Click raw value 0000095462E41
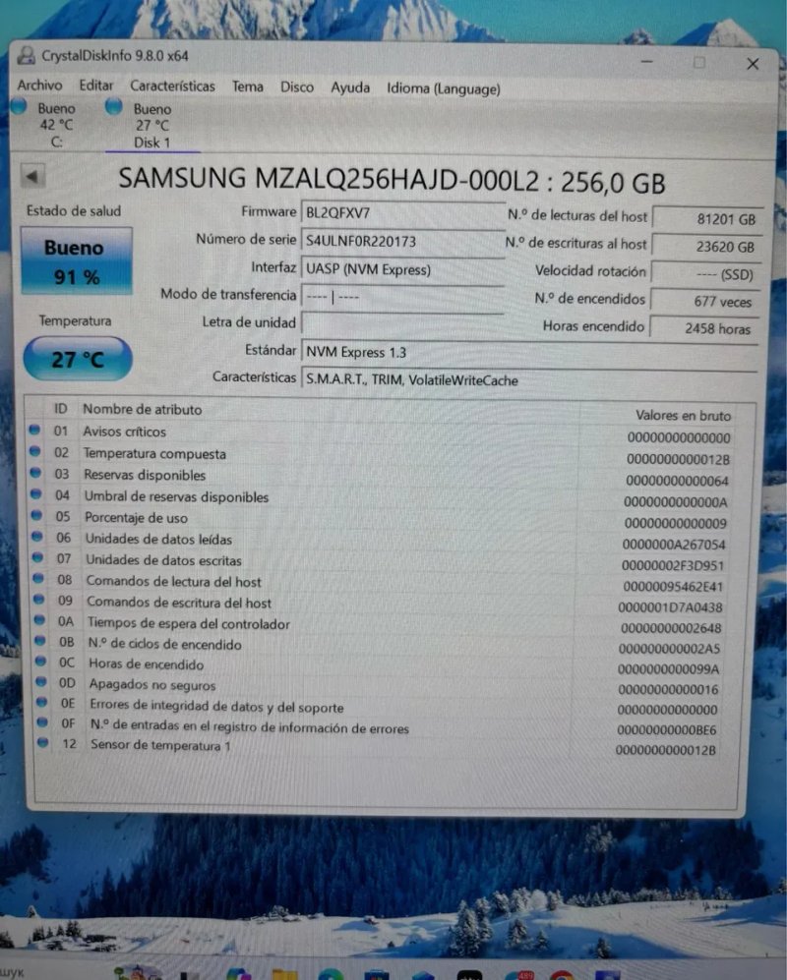Viewport: 787px width, 980px height. (x=673, y=586)
